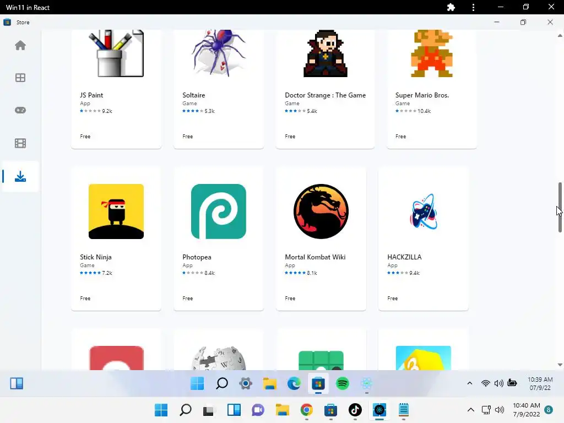Image resolution: width=564 pixels, height=423 pixels.
Task: Open the Teams Chat icon in host taskbar
Action: [258, 410]
